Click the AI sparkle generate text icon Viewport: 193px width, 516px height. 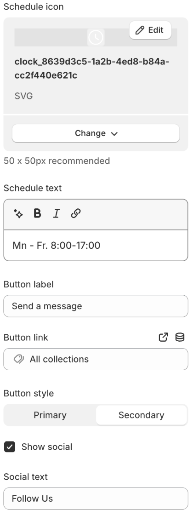[x=18, y=213]
